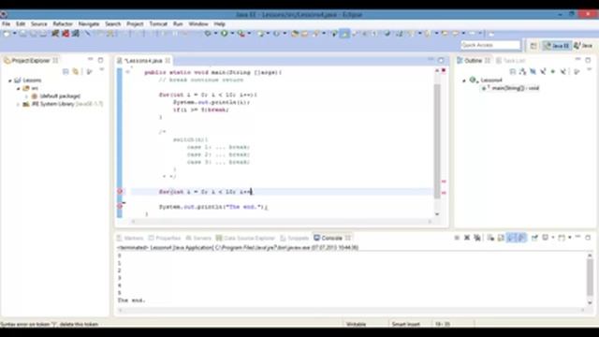Image resolution: width=599 pixels, height=337 pixels.
Task: Switch to the Servers tab
Action: coord(198,238)
